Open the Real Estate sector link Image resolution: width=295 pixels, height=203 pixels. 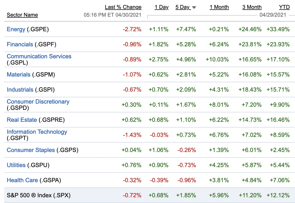click(x=22, y=120)
